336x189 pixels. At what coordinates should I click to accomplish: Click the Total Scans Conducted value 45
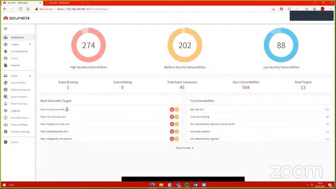(x=182, y=88)
